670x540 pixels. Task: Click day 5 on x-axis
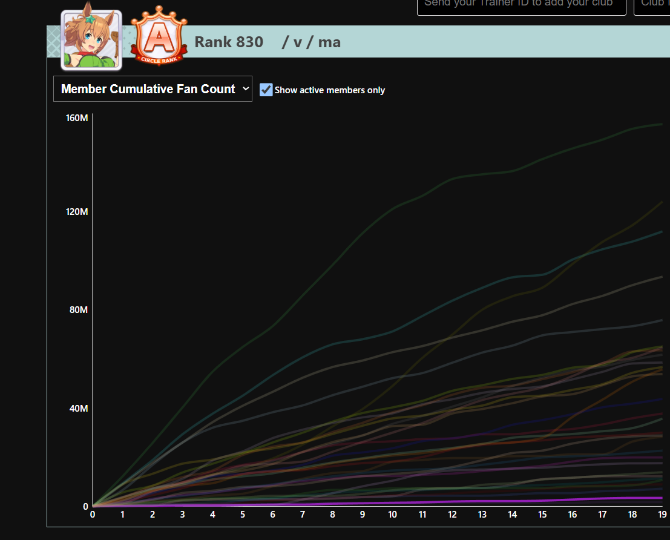242,515
